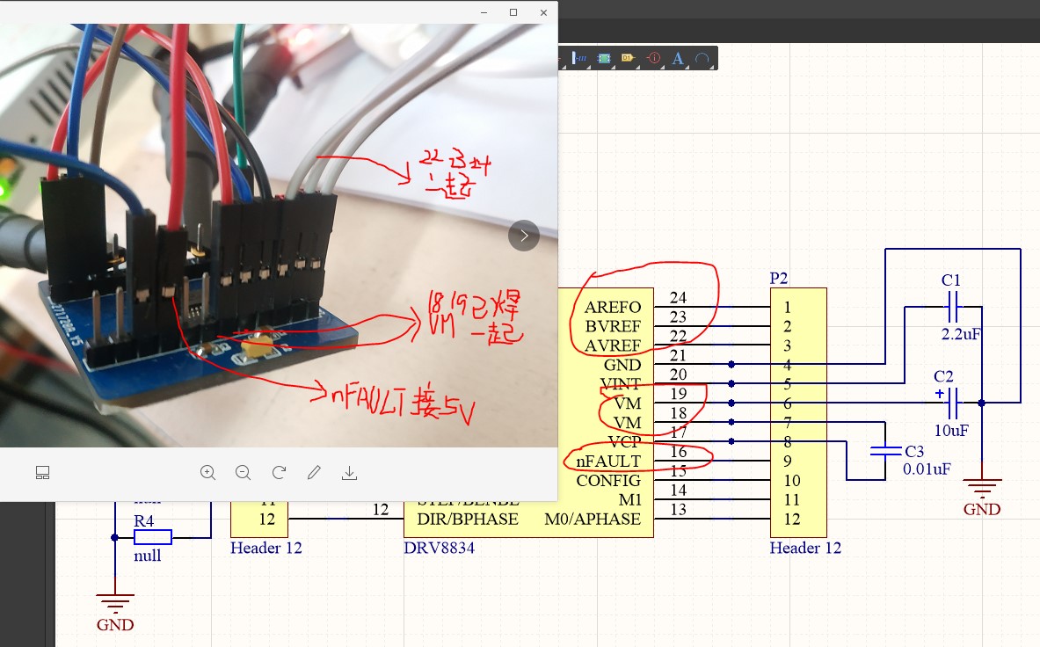Click pin number 13 on DRV8834
The width and height of the screenshot is (1040, 647).
678,509
